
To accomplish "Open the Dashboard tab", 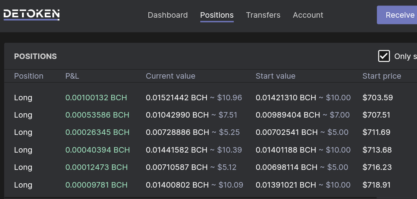I will 168,15.
